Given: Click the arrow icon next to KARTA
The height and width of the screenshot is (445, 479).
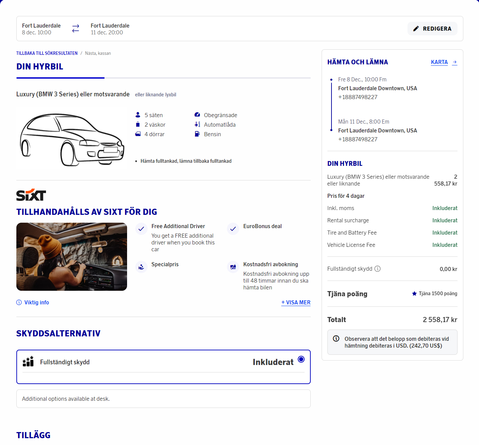Looking at the screenshot, I should [454, 62].
